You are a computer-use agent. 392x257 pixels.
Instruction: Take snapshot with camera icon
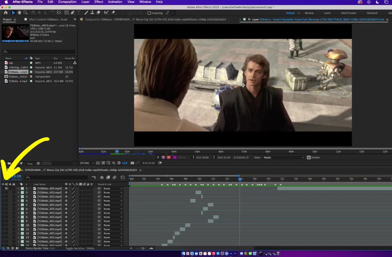[x=132, y=163]
